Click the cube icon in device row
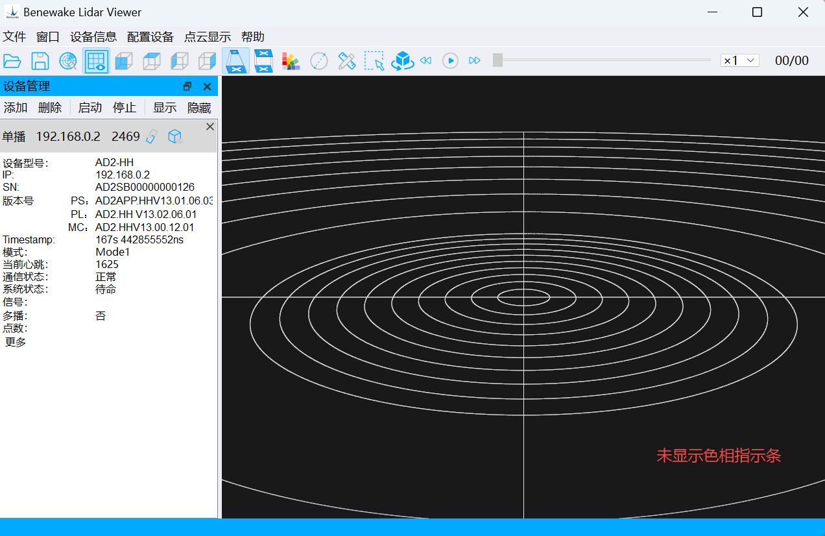The image size is (825, 536). pos(174,136)
